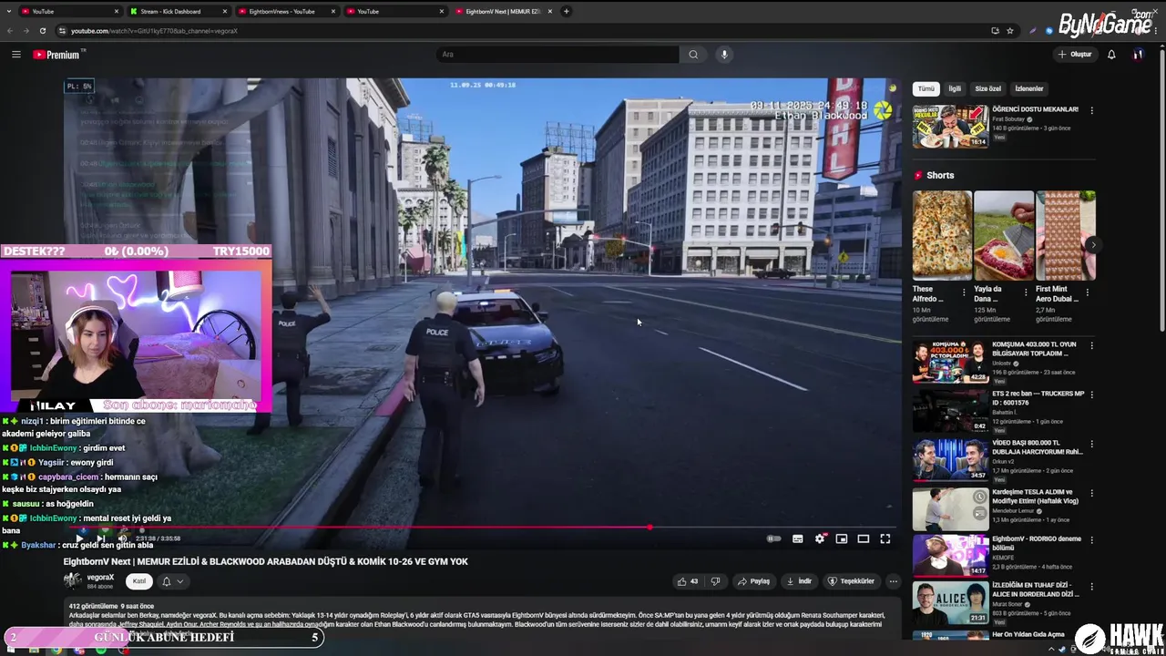Open the YouTube hamburger guide menu
The height and width of the screenshot is (656, 1166).
[15, 55]
